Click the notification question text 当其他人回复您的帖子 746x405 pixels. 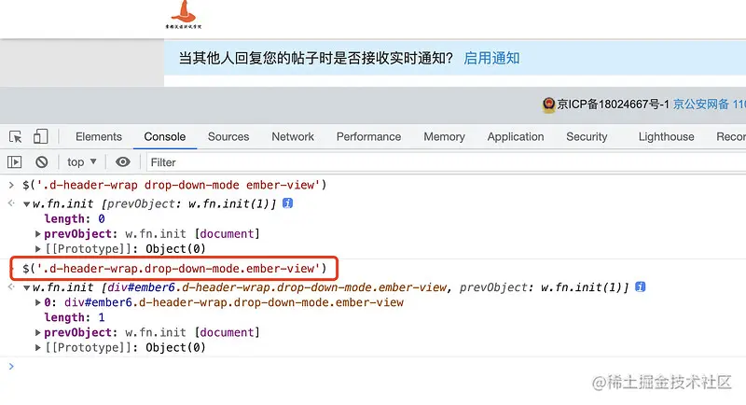pyautogui.click(x=315, y=58)
